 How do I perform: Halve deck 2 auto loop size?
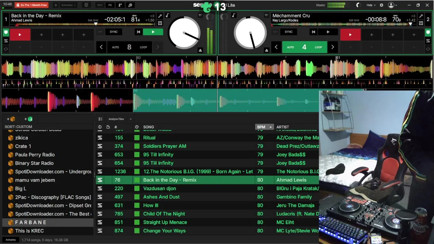(x=276, y=47)
